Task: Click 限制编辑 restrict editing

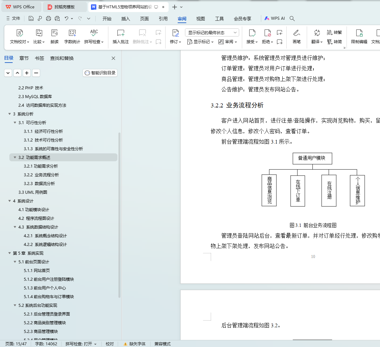Action: point(359,36)
